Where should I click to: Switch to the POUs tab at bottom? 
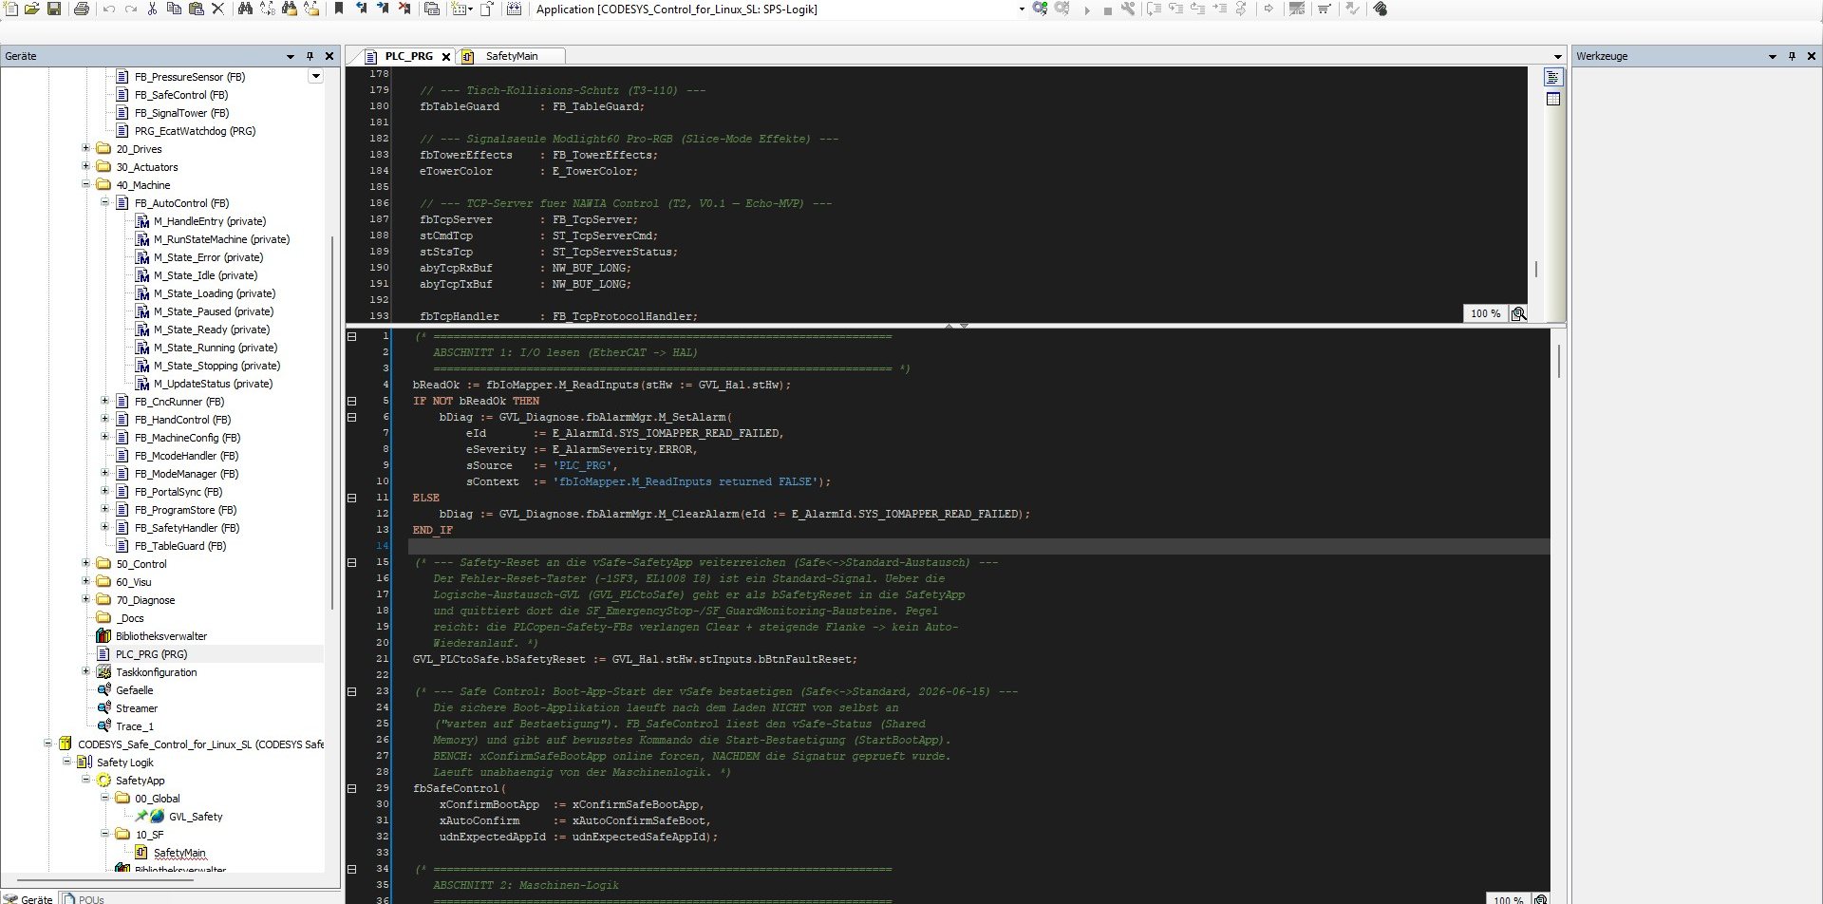[x=85, y=898]
